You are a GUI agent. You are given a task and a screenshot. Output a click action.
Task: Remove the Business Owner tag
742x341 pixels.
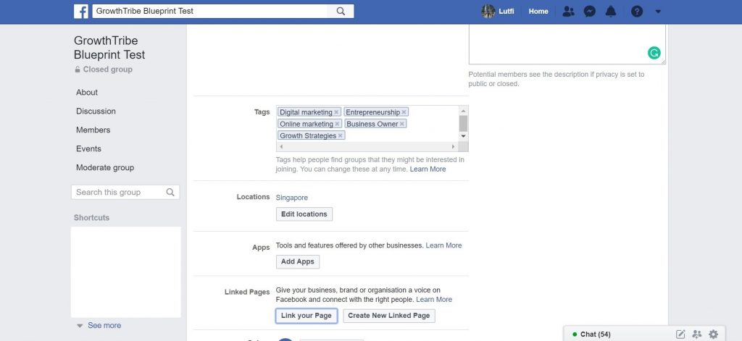point(401,124)
